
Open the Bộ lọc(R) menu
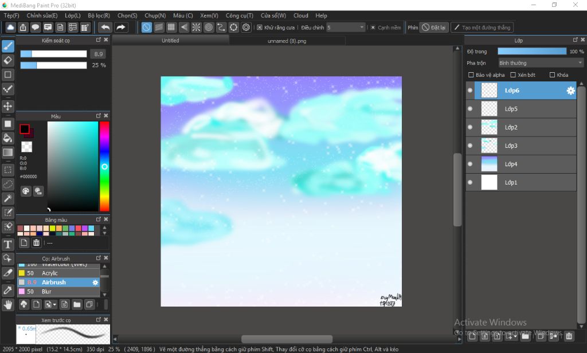tap(99, 15)
